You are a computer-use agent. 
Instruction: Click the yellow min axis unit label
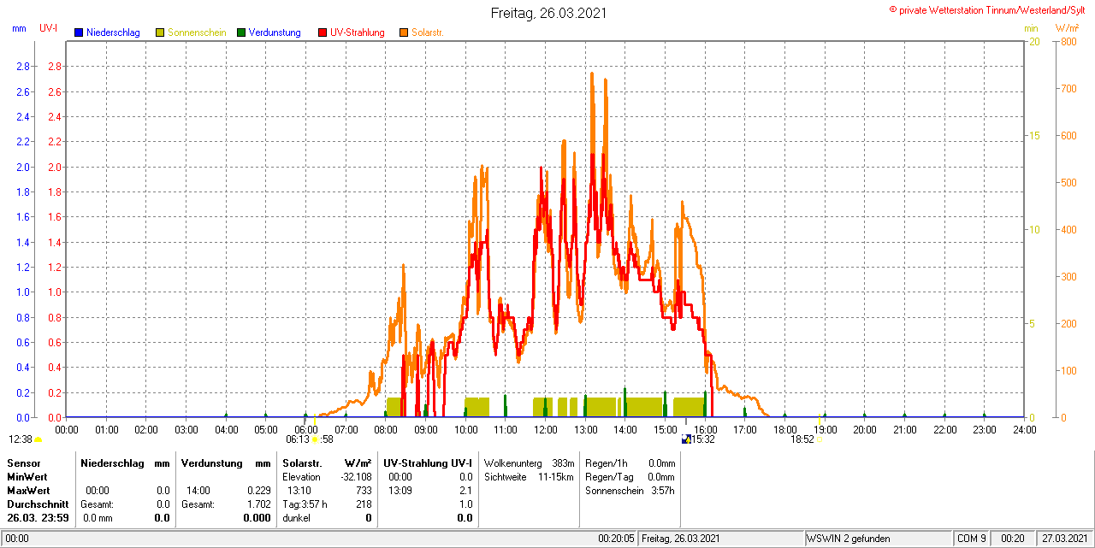pos(1032,28)
